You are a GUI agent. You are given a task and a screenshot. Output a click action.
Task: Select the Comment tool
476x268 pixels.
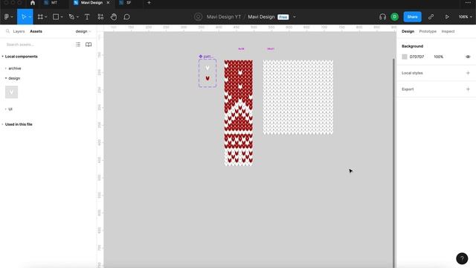(127, 17)
